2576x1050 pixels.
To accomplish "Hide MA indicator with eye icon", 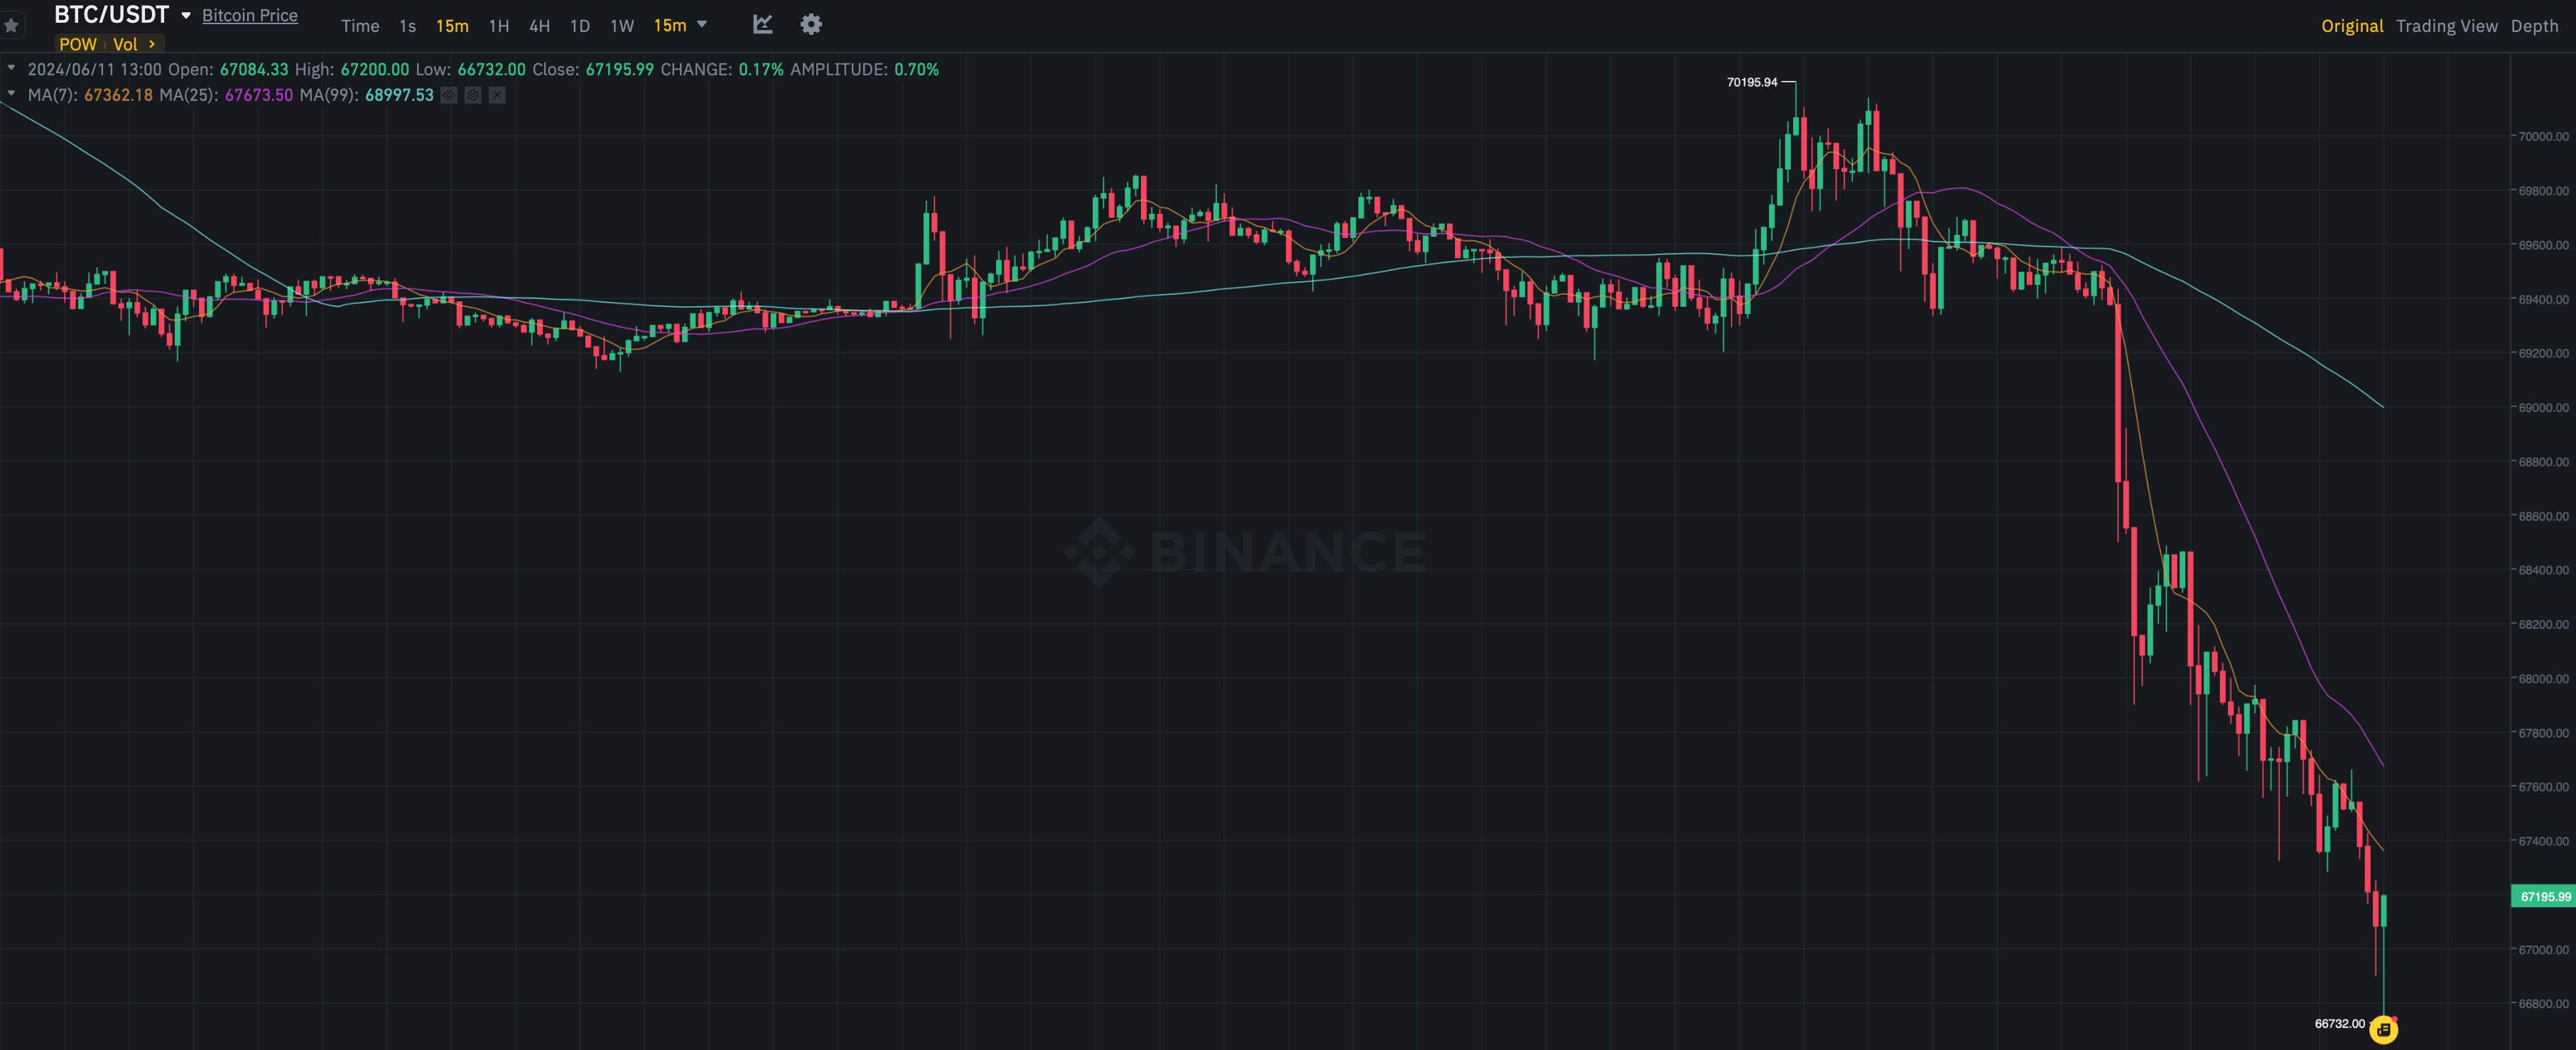I will (x=449, y=95).
